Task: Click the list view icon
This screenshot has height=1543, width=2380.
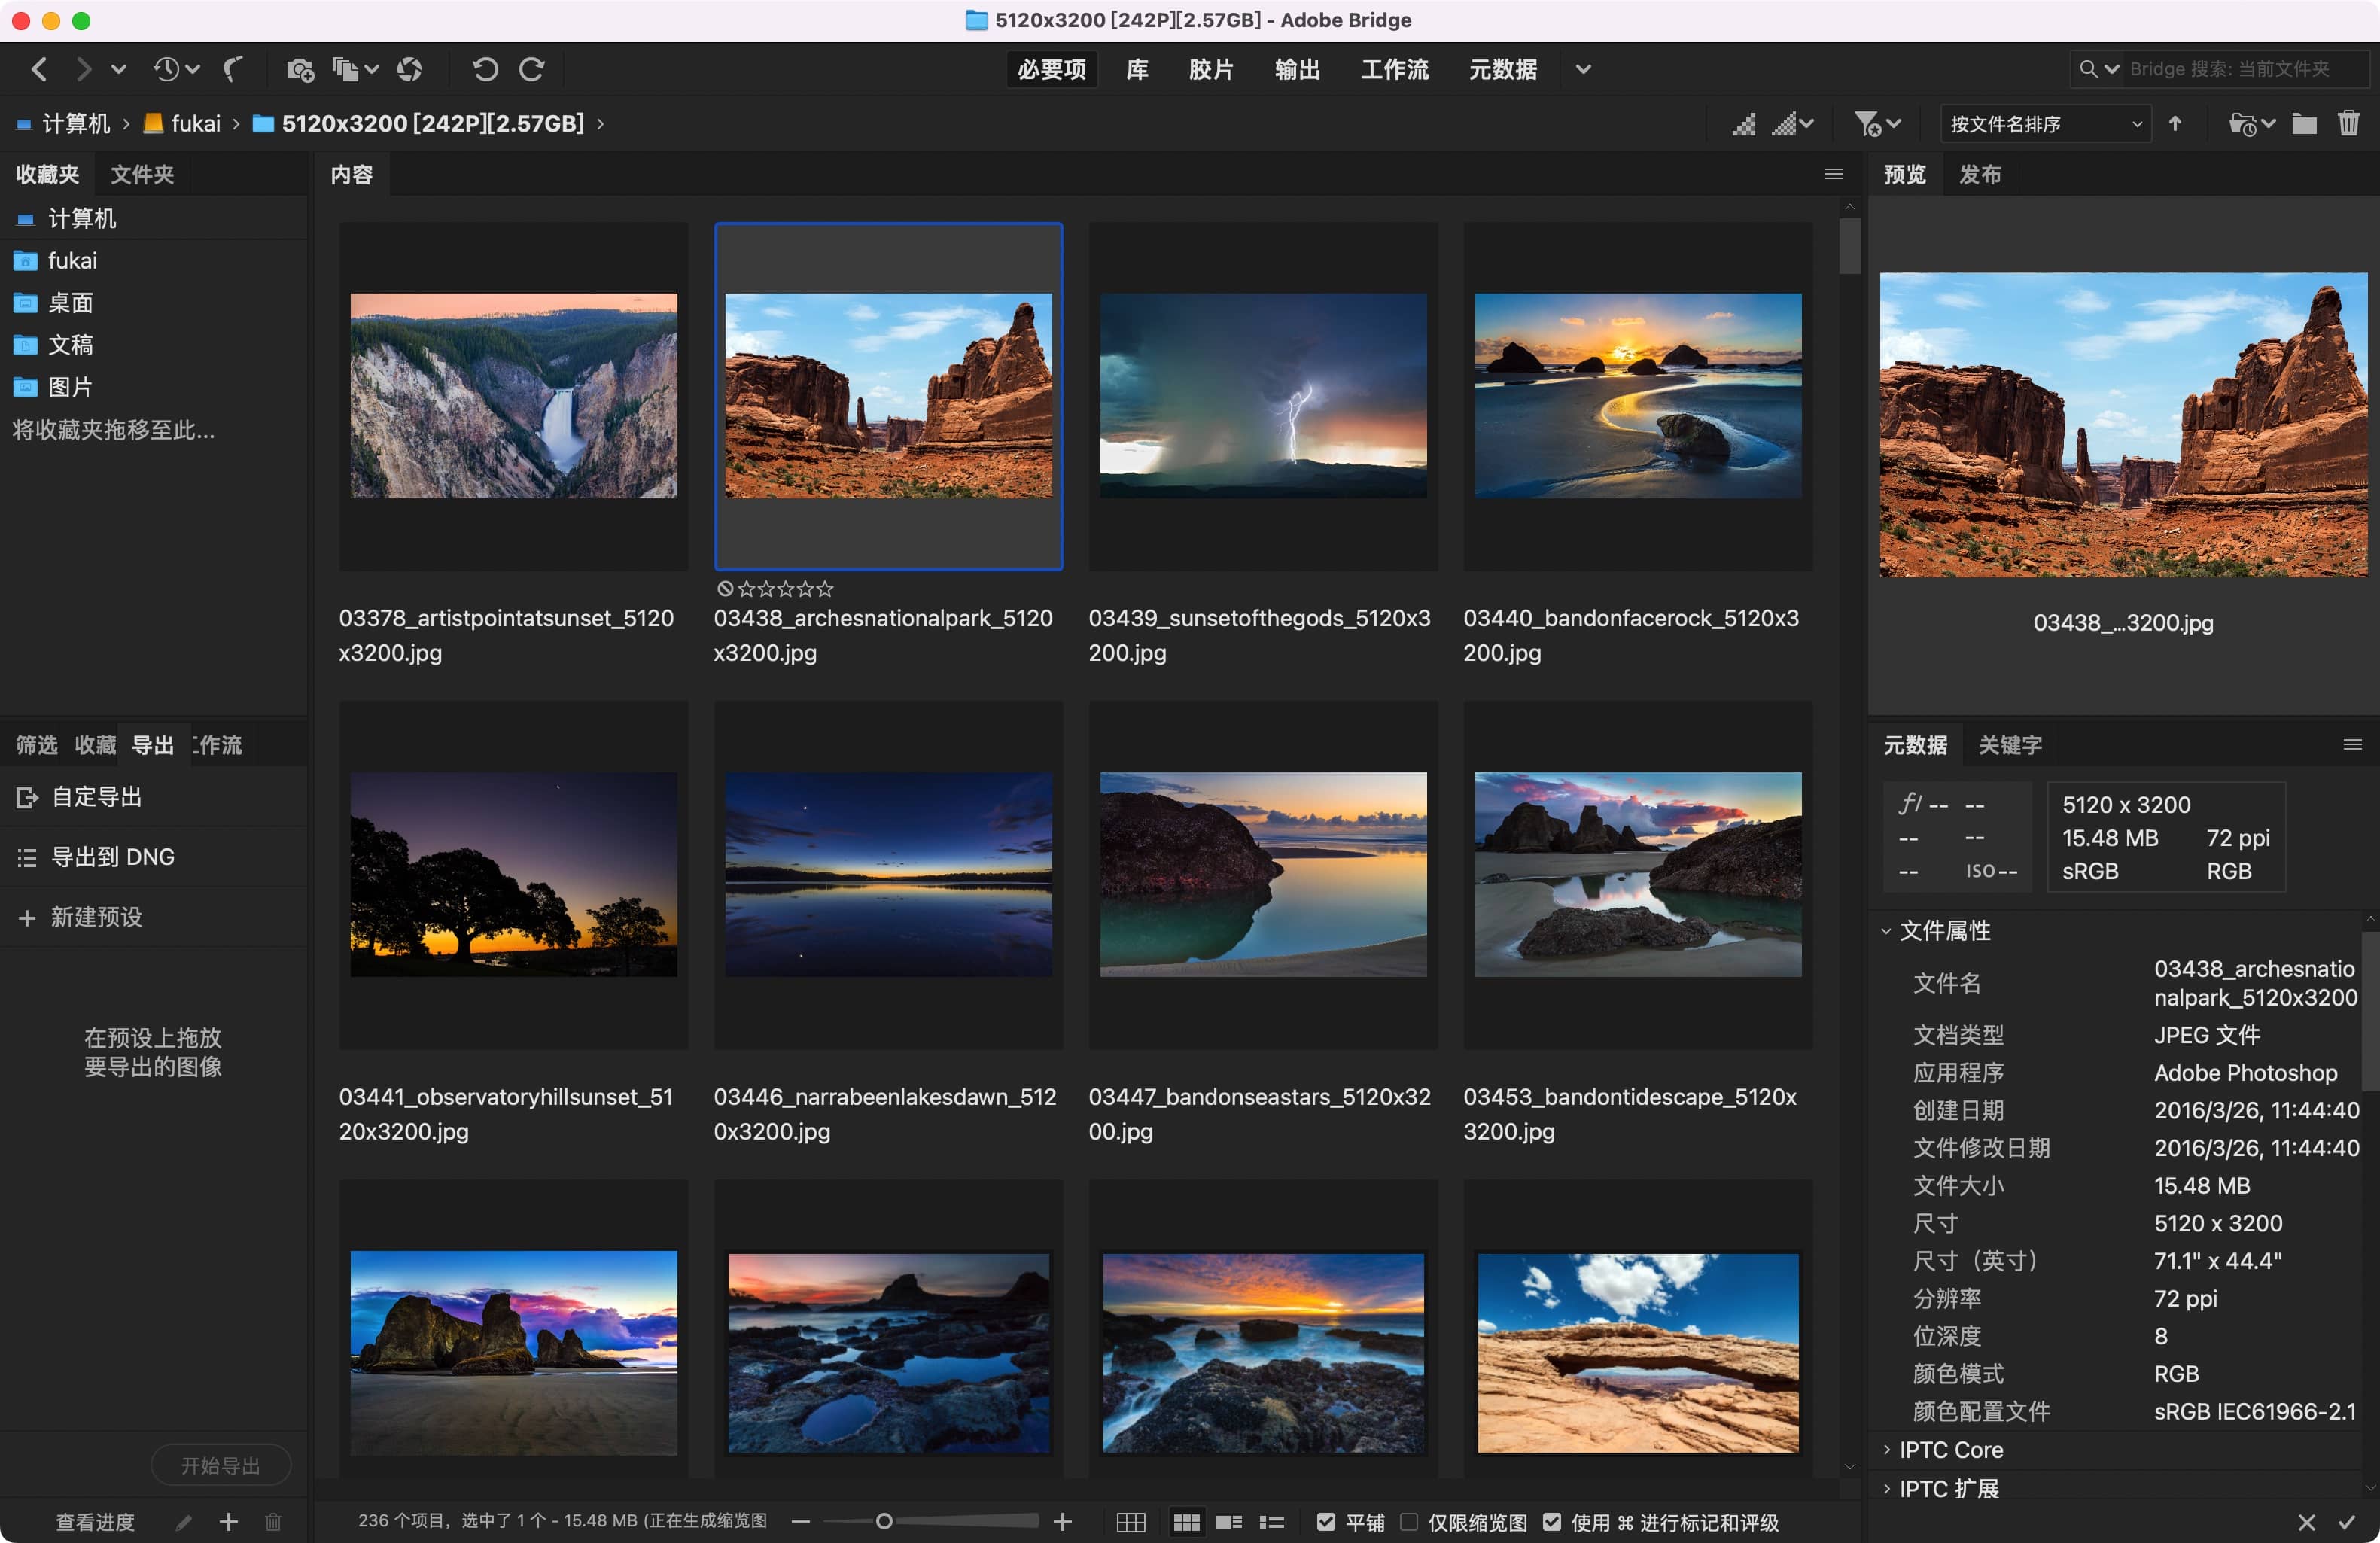Action: [1272, 1522]
